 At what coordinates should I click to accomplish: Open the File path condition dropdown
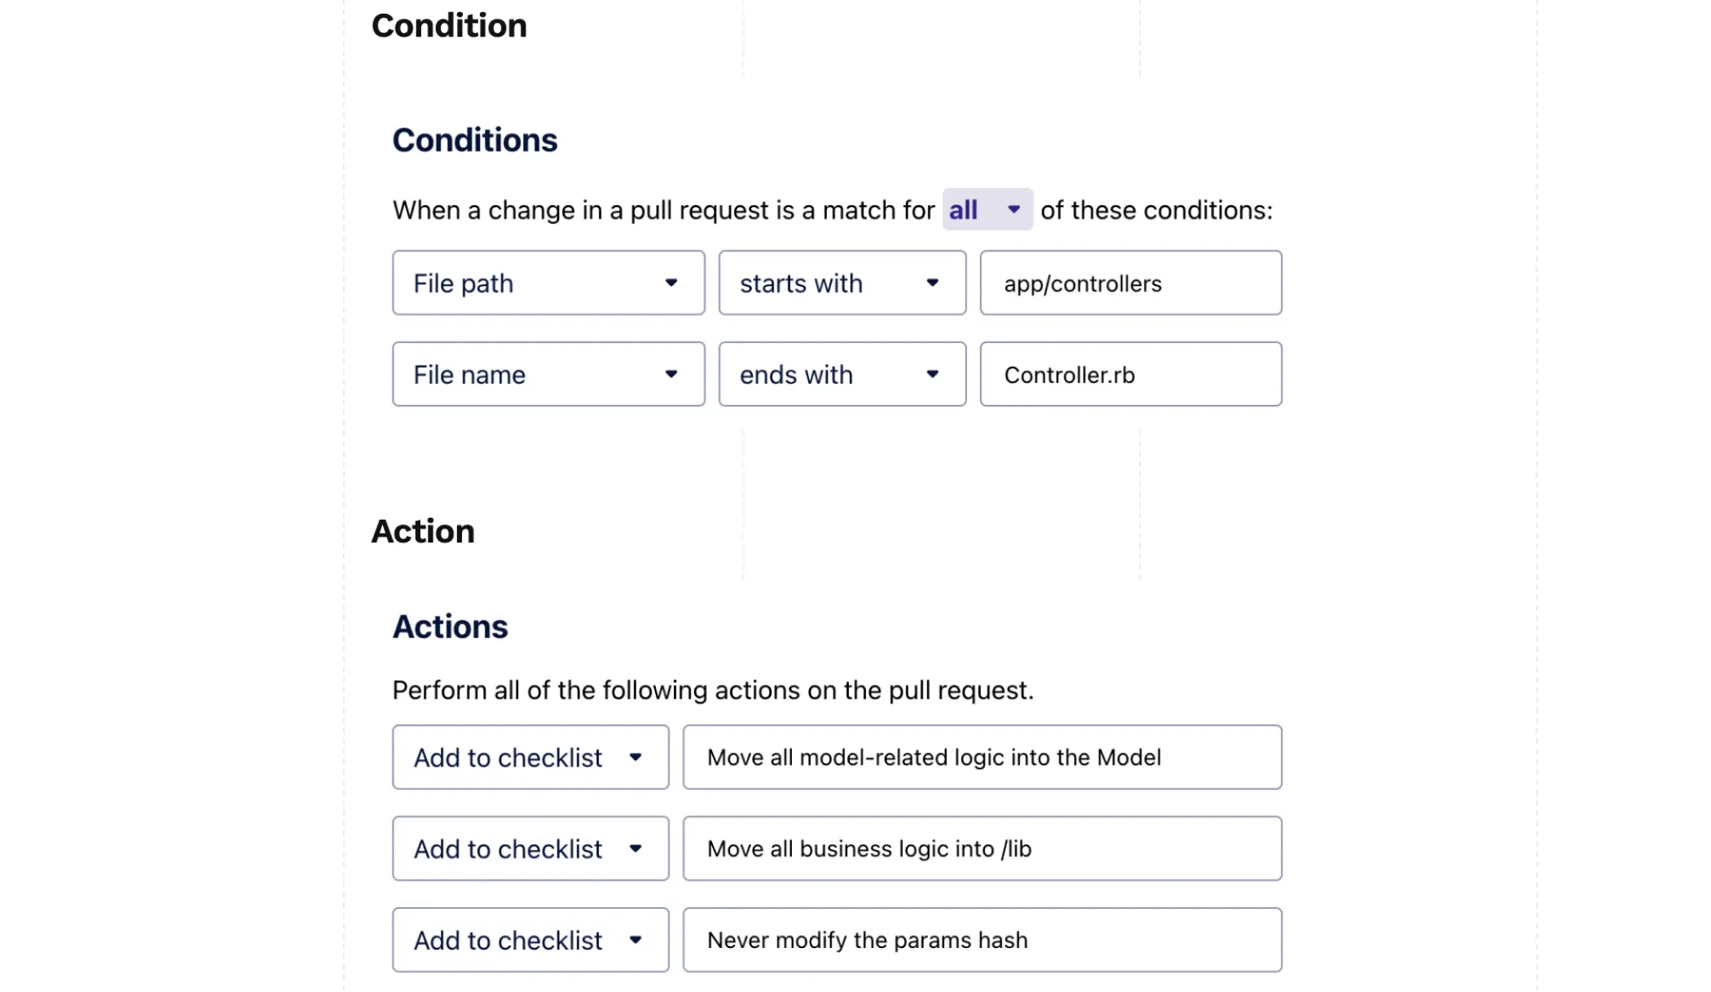(548, 283)
